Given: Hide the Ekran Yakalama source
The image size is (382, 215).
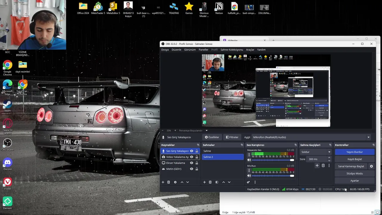Looking at the screenshot, I should coord(192,163).
